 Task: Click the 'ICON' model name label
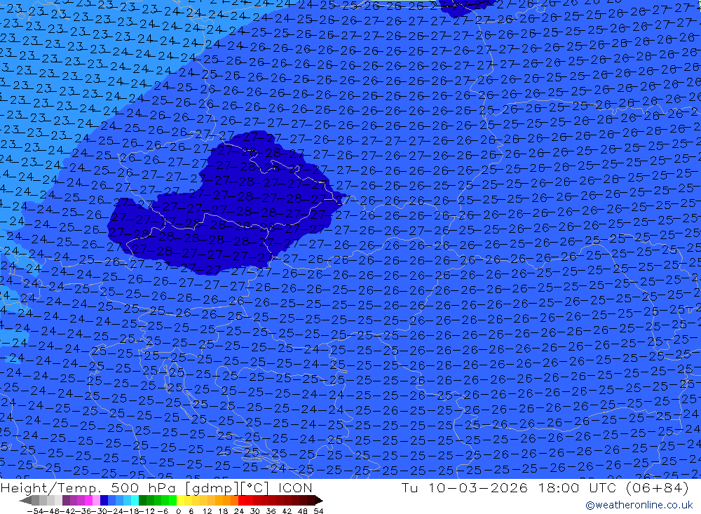pos(296,487)
